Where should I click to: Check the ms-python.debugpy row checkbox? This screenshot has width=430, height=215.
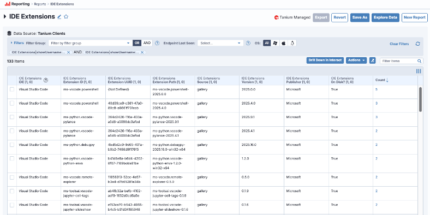click(12, 145)
